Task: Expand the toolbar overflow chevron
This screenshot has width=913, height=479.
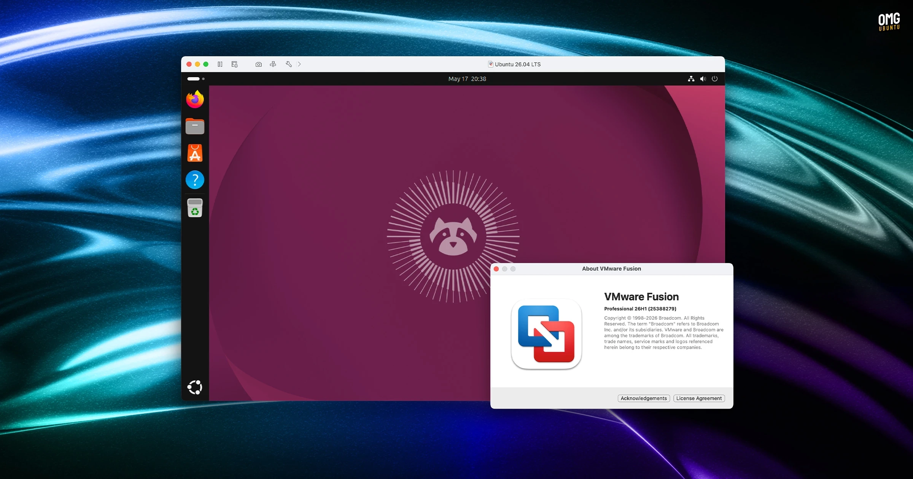Action: click(299, 64)
